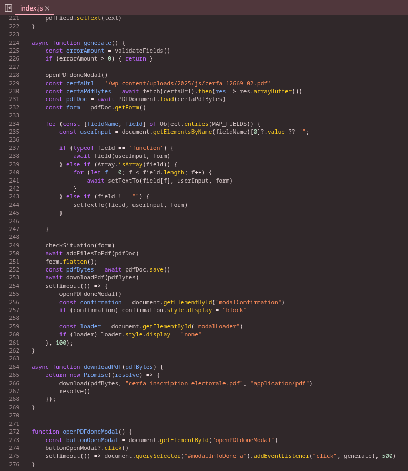The width and height of the screenshot is (408, 471).
Task: Click 'addFilesToPdf' on line 250
Action: pos(89,253)
